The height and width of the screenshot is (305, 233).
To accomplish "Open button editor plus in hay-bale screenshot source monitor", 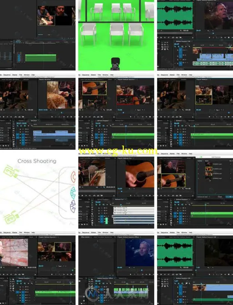I will click(x=35, y=117).
